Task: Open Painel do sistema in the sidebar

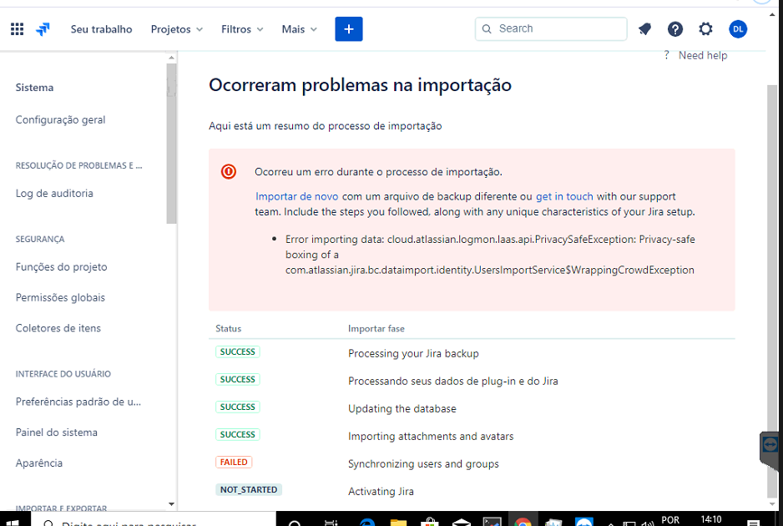Action: [x=55, y=432]
